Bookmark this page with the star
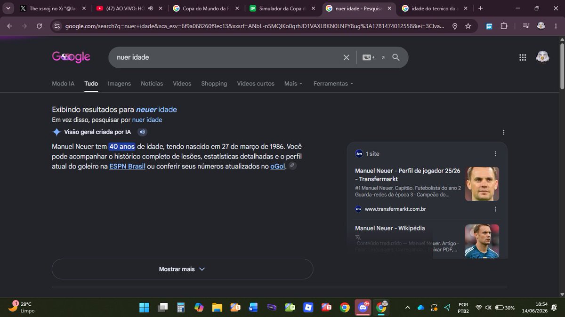 (468, 26)
